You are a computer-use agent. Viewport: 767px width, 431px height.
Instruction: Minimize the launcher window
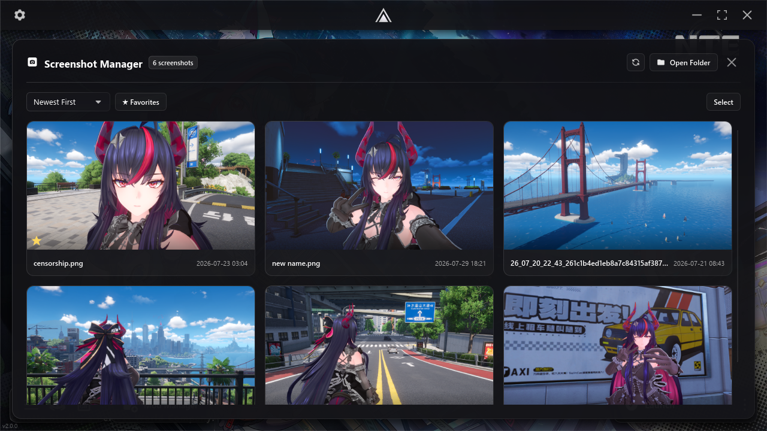pos(697,15)
